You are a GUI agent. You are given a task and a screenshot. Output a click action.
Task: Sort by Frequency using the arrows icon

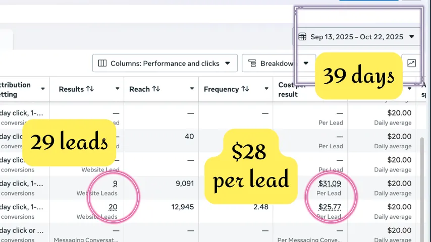pyautogui.click(x=245, y=89)
